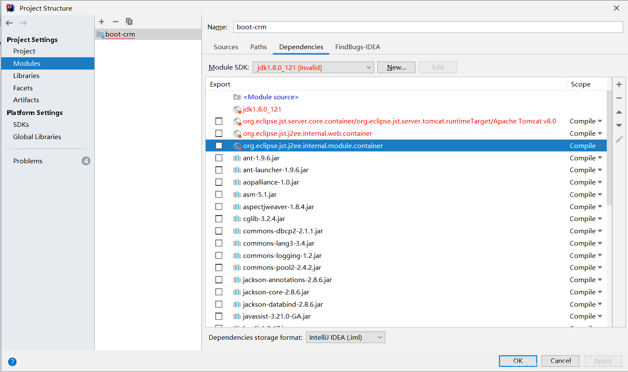Toggle export for aopalliance-1.0.jar
The image size is (628, 372).
point(219,182)
